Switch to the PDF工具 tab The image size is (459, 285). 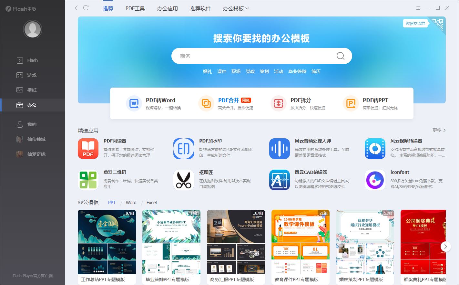pyautogui.click(x=135, y=9)
